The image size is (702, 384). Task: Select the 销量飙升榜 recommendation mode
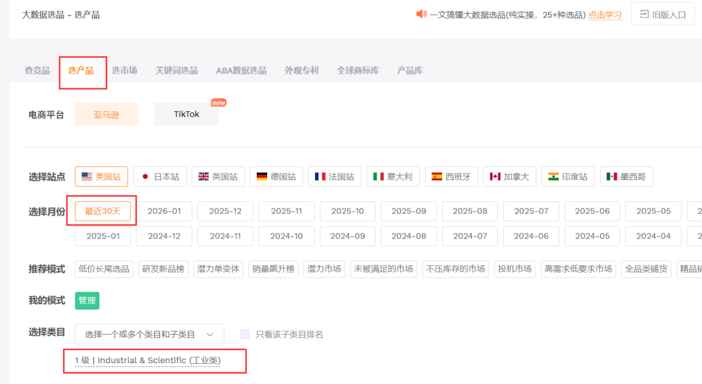[273, 268]
